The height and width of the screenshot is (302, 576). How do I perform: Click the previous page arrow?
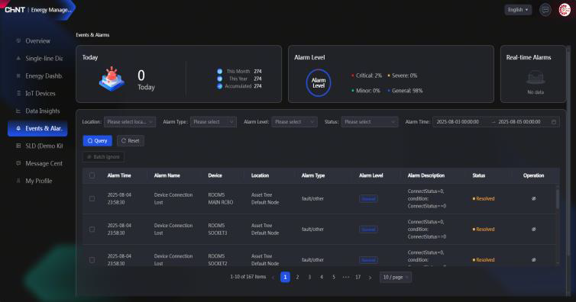(273, 278)
